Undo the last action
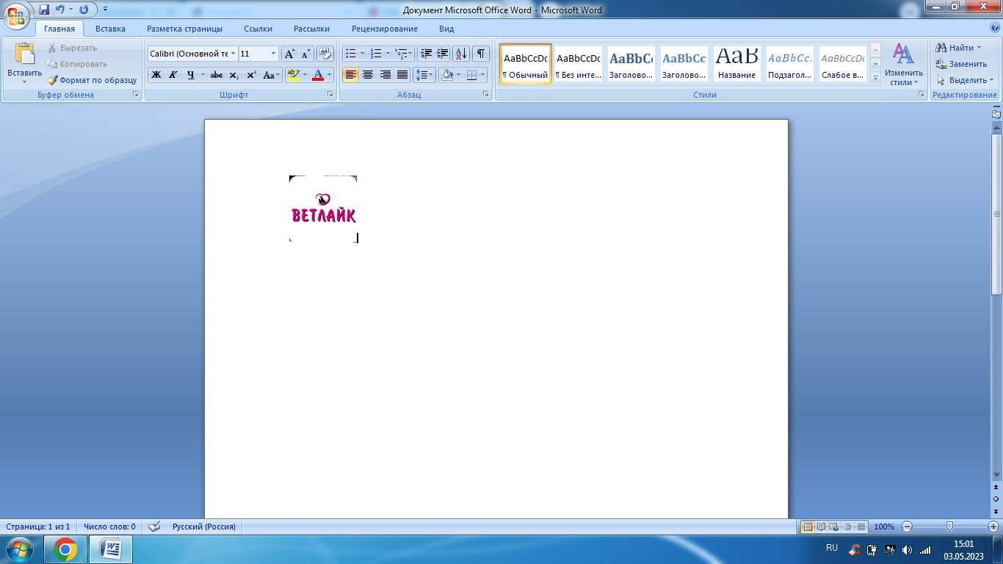The image size is (1003, 564). (x=60, y=10)
